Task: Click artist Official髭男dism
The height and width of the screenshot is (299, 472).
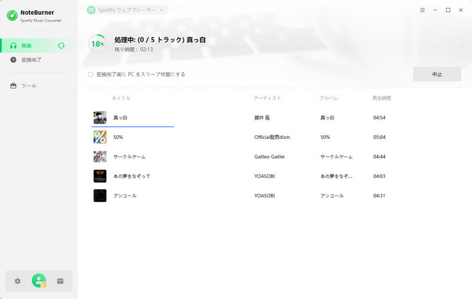Action: pyautogui.click(x=272, y=137)
